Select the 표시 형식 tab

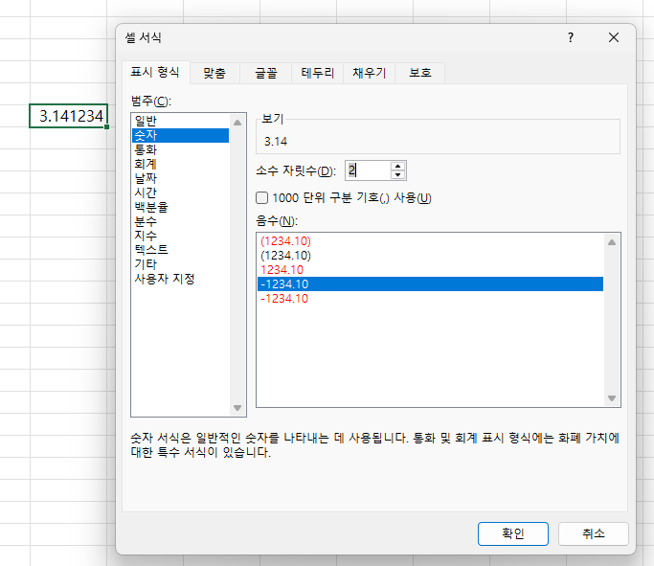click(x=155, y=72)
